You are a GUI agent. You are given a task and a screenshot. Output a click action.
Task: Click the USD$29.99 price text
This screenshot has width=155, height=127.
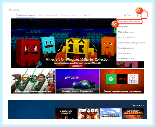point(77,66)
